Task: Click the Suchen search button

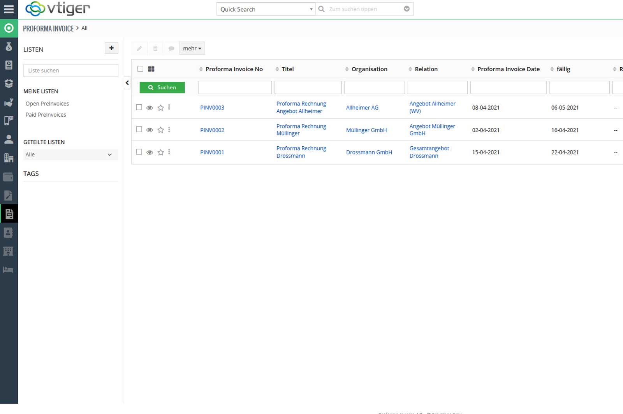Action: [x=162, y=87]
